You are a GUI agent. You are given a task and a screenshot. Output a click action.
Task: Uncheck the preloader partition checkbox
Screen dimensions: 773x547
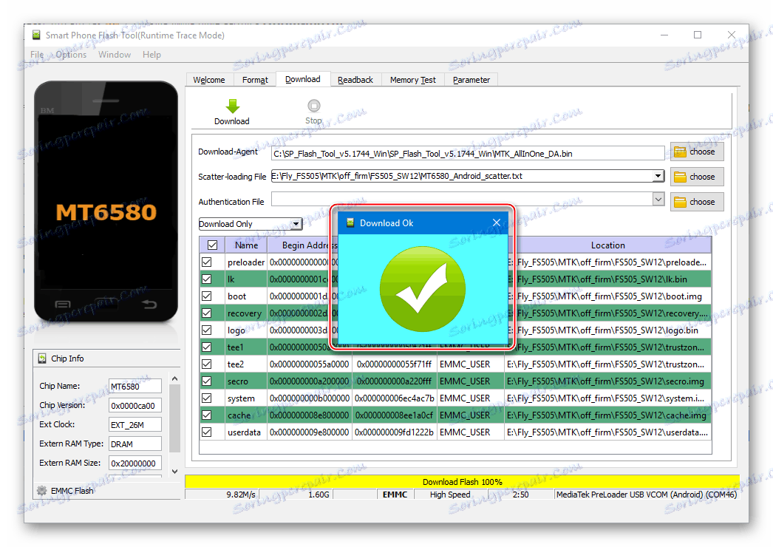[207, 262]
